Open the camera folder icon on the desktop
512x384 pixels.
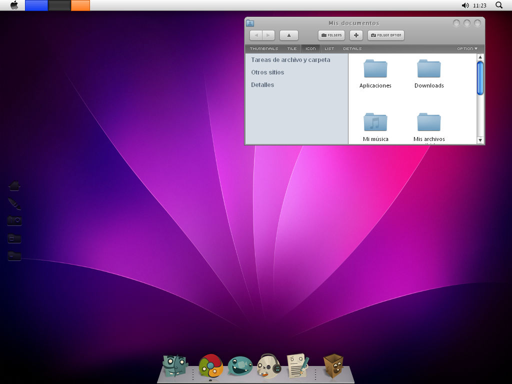(14, 220)
